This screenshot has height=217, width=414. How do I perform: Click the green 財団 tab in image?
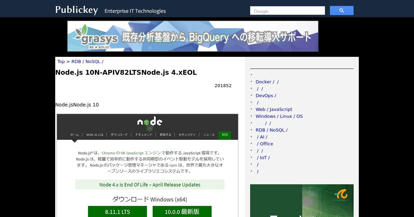click(225, 135)
